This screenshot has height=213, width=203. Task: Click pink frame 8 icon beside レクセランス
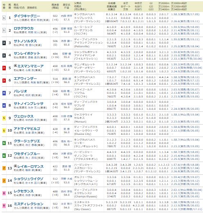click(4, 193)
